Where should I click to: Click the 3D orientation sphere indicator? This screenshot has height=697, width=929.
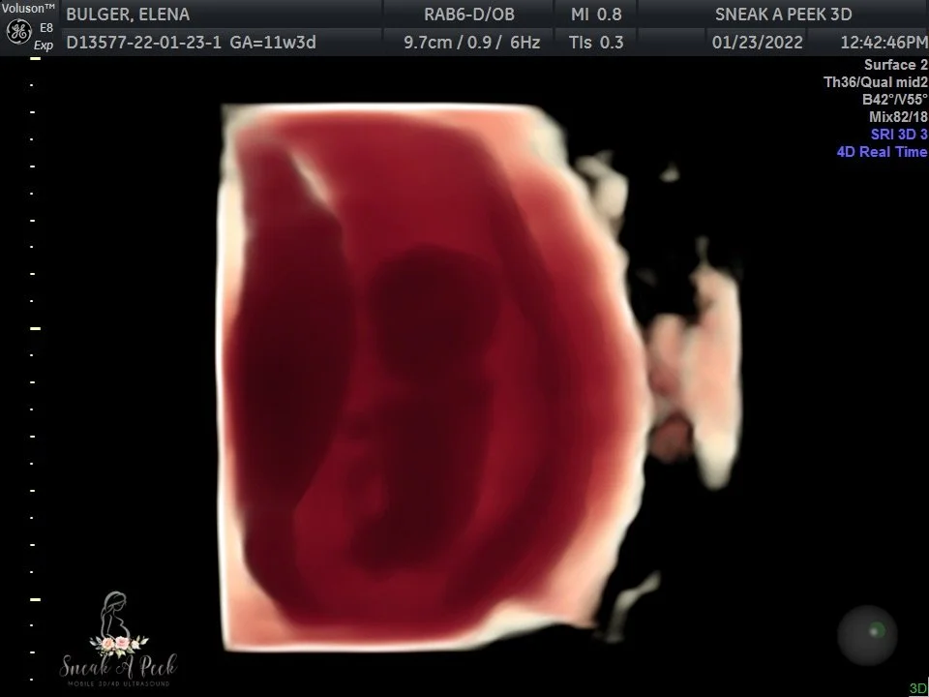coord(867,635)
